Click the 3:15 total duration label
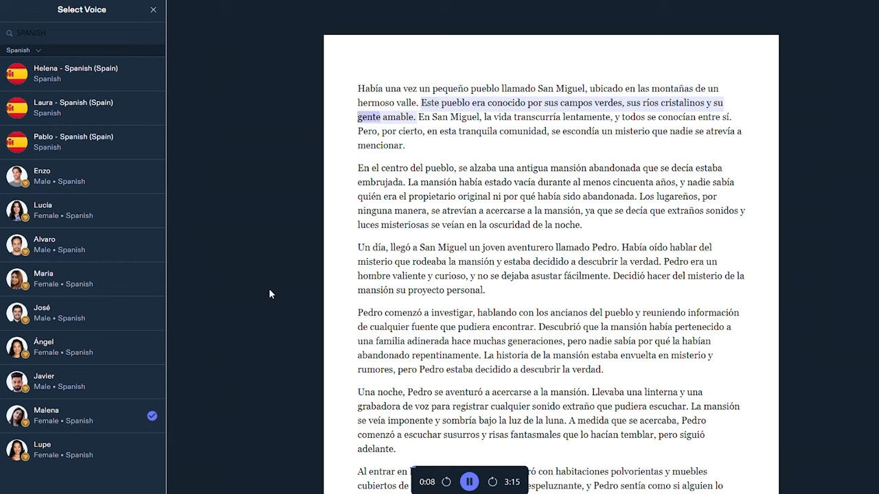 click(512, 481)
